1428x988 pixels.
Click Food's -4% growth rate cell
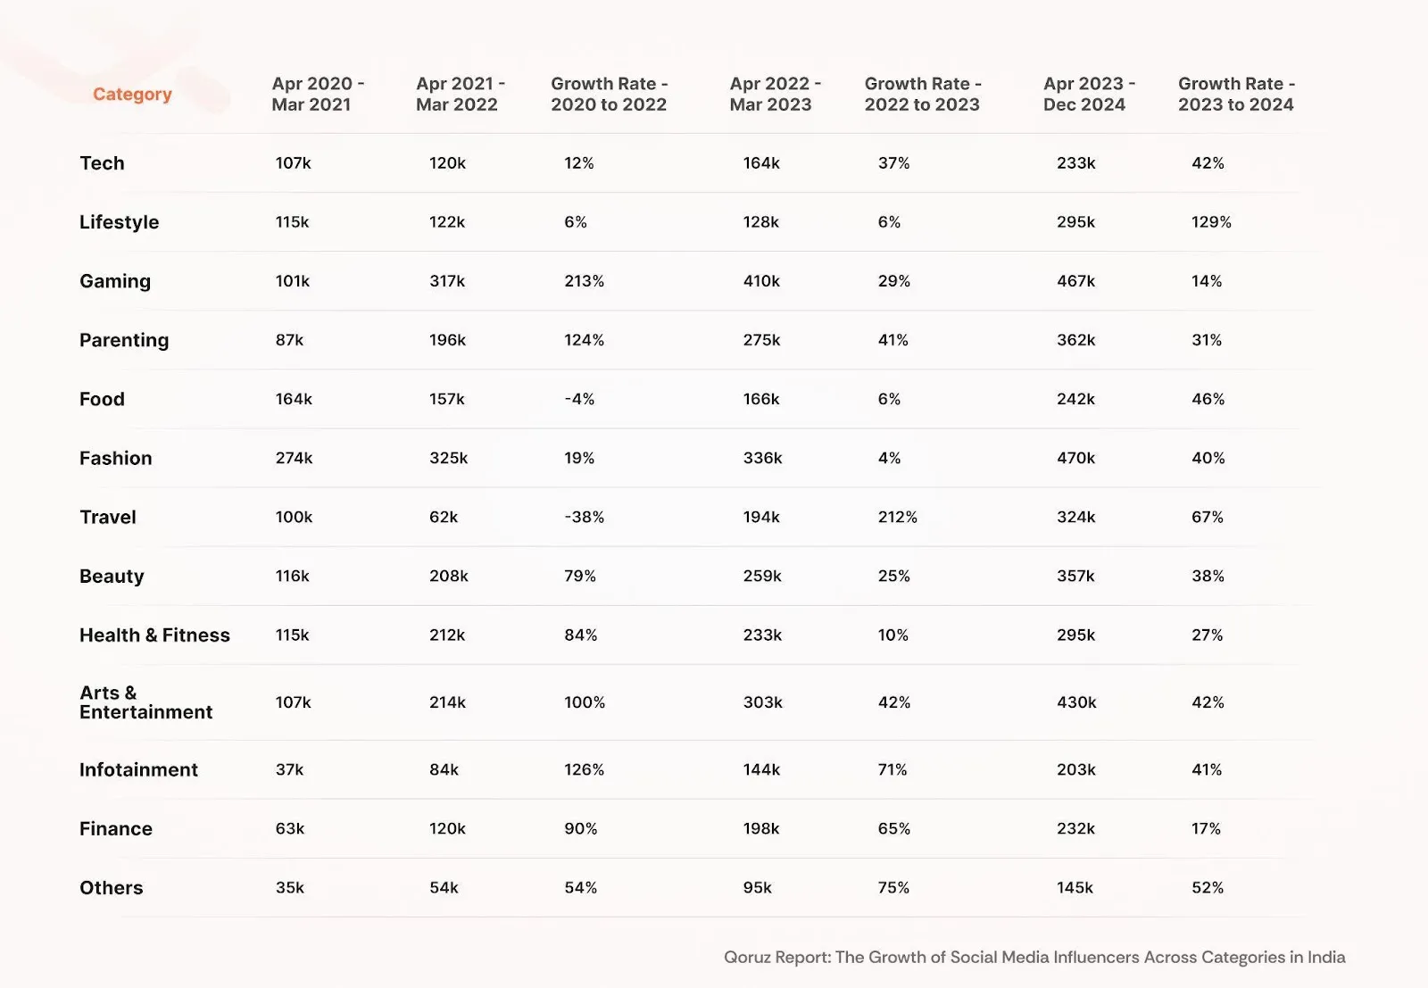coord(579,399)
